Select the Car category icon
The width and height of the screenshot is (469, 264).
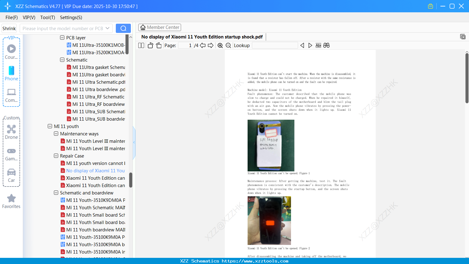tap(11, 175)
